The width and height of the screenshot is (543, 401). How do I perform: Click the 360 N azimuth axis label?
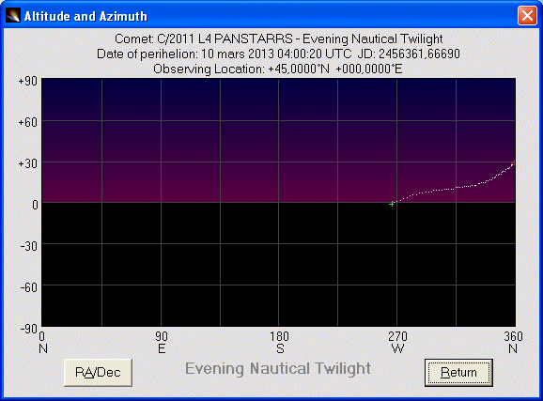pyautogui.click(x=513, y=342)
